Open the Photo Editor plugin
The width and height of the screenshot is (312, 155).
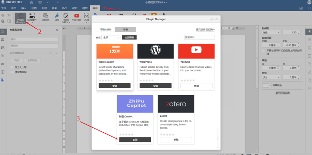[66, 18]
